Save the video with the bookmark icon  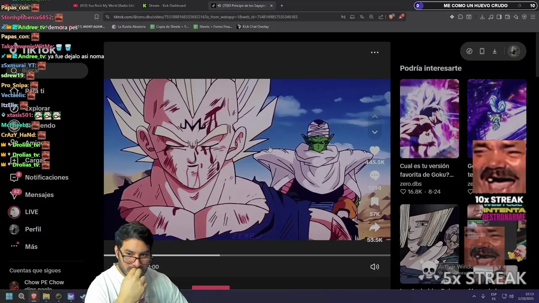(374, 202)
